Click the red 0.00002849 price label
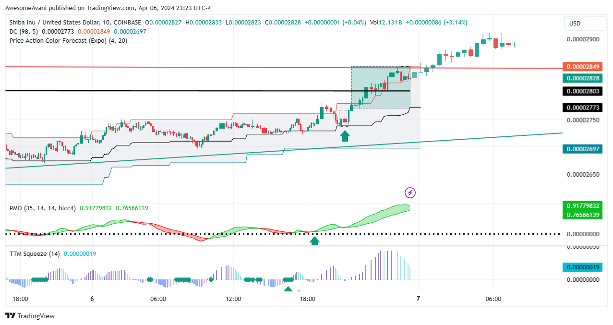The height and width of the screenshot is (325, 613). click(x=581, y=67)
